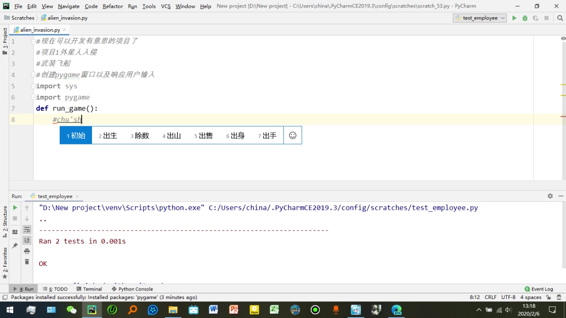
Task: Run test_employee with coverage
Action: tap(535, 18)
